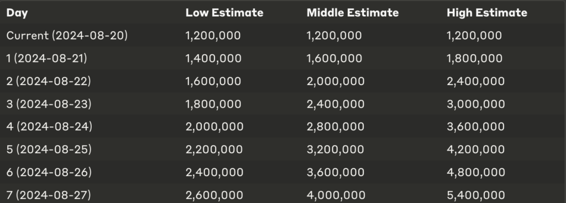Click high estimate value 4,200,000

pos(476,149)
